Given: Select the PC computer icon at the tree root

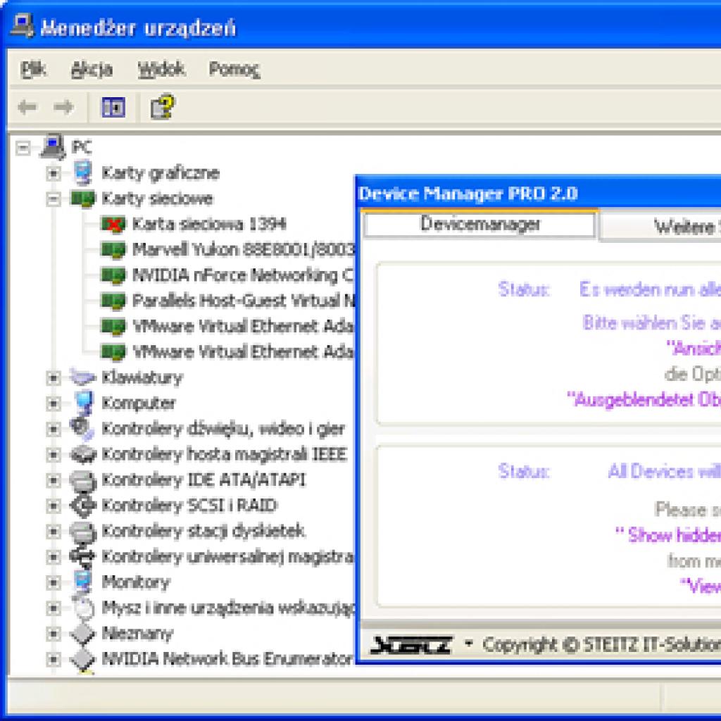Looking at the screenshot, I should pyautogui.click(x=54, y=146).
